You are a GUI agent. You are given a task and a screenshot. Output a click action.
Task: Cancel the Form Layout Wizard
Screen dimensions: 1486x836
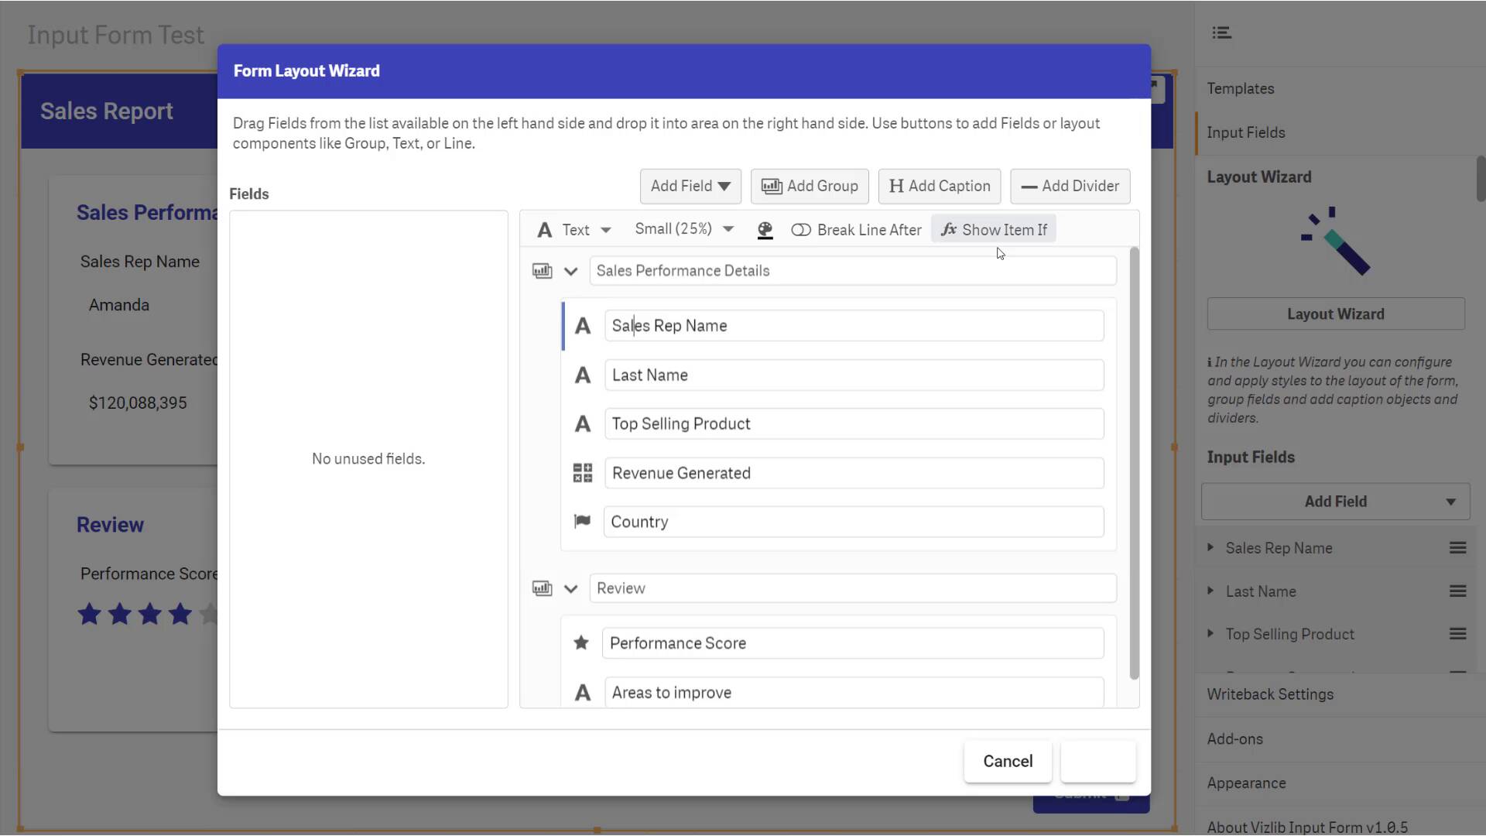point(1007,761)
